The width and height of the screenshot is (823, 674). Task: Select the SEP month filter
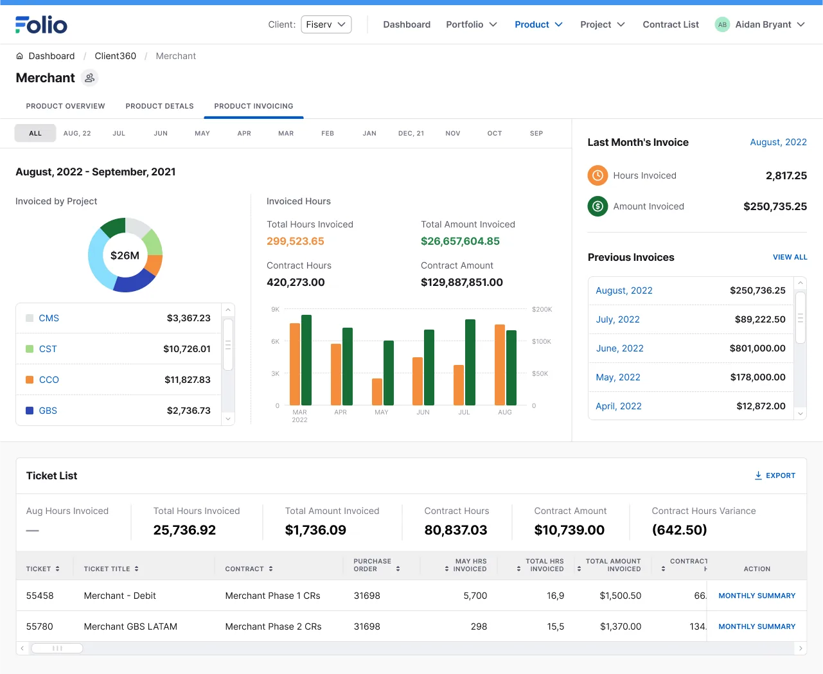536,134
